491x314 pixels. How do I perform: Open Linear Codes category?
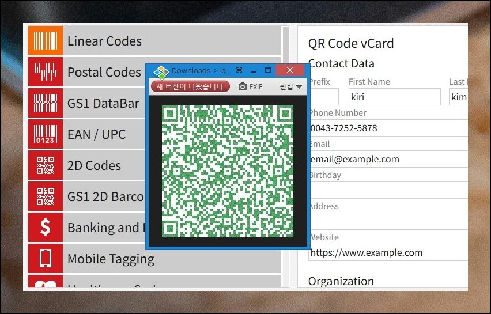[154, 41]
